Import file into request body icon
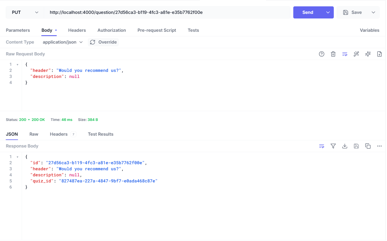This screenshot has width=387, height=241. coord(379,54)
